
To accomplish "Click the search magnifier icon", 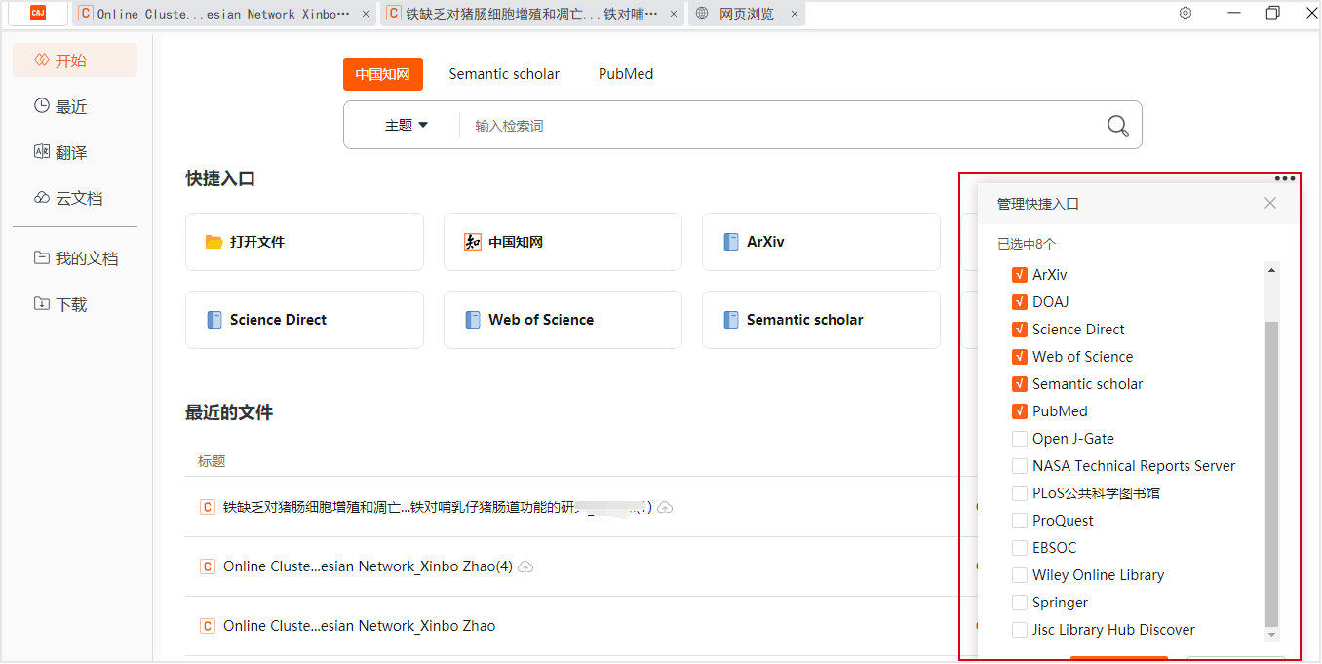I will point(1117,126).
